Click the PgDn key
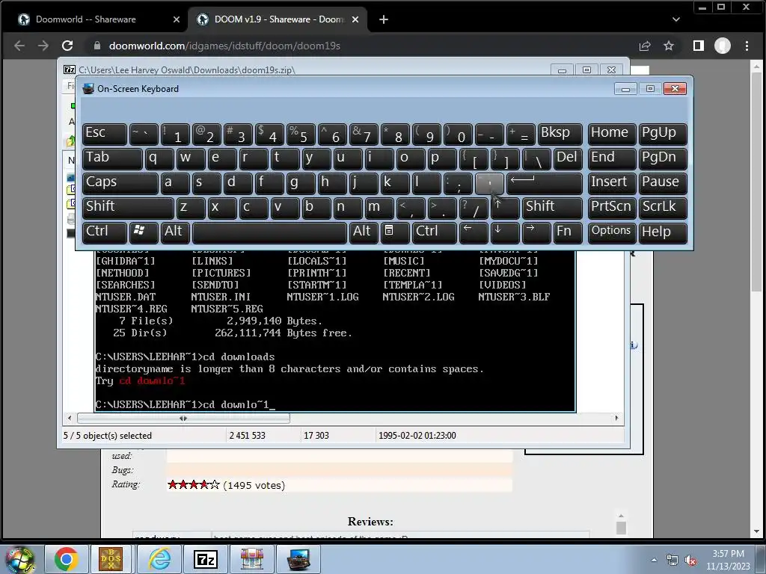 [x=663, y=158]
